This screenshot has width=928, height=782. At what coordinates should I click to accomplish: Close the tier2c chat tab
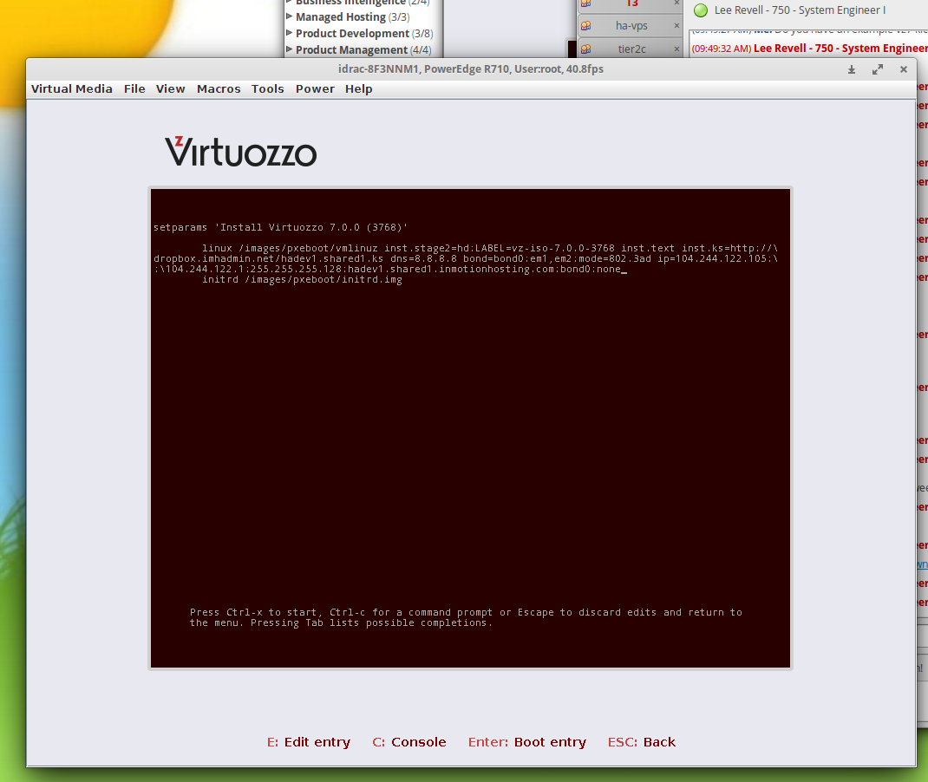[x=676, y=49]
